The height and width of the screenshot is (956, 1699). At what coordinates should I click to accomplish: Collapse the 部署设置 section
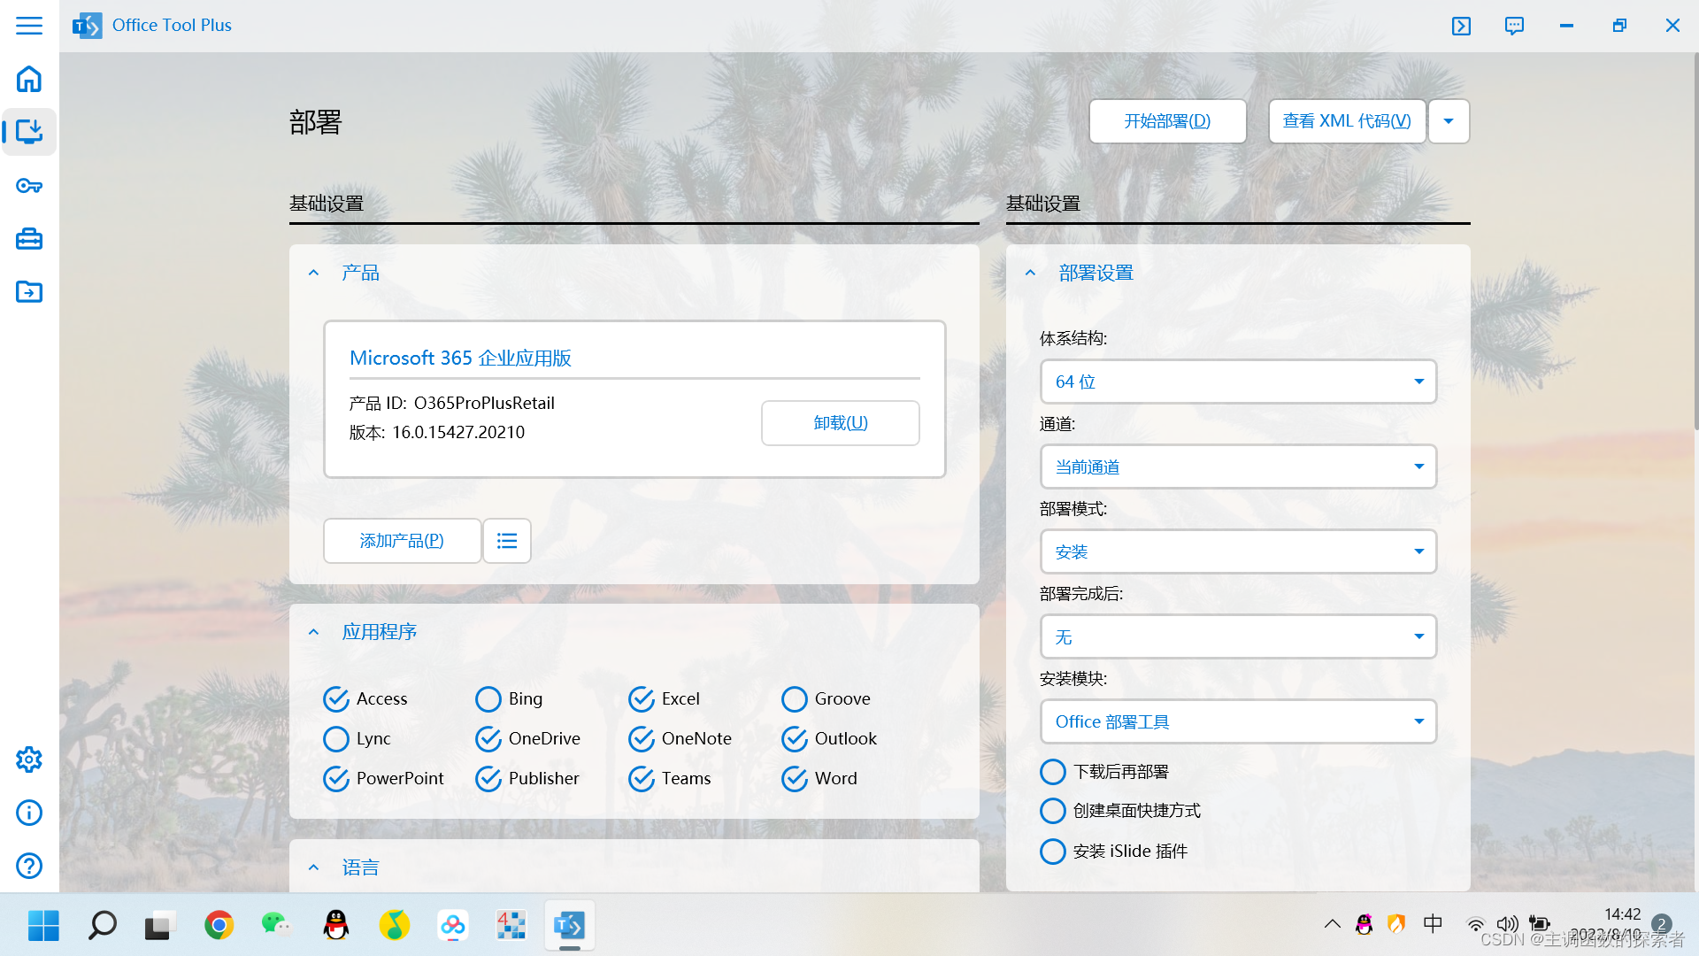[x=1030, y=273]
